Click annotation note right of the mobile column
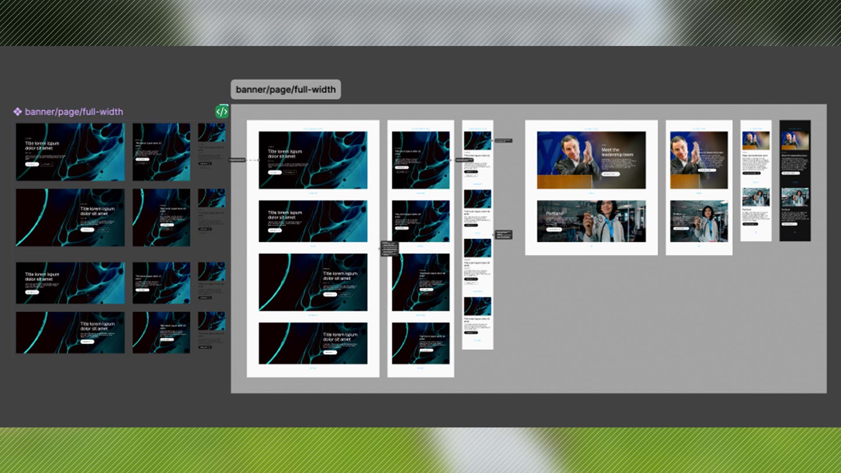Screen dimensions: 841x473 tap(503, 234)
